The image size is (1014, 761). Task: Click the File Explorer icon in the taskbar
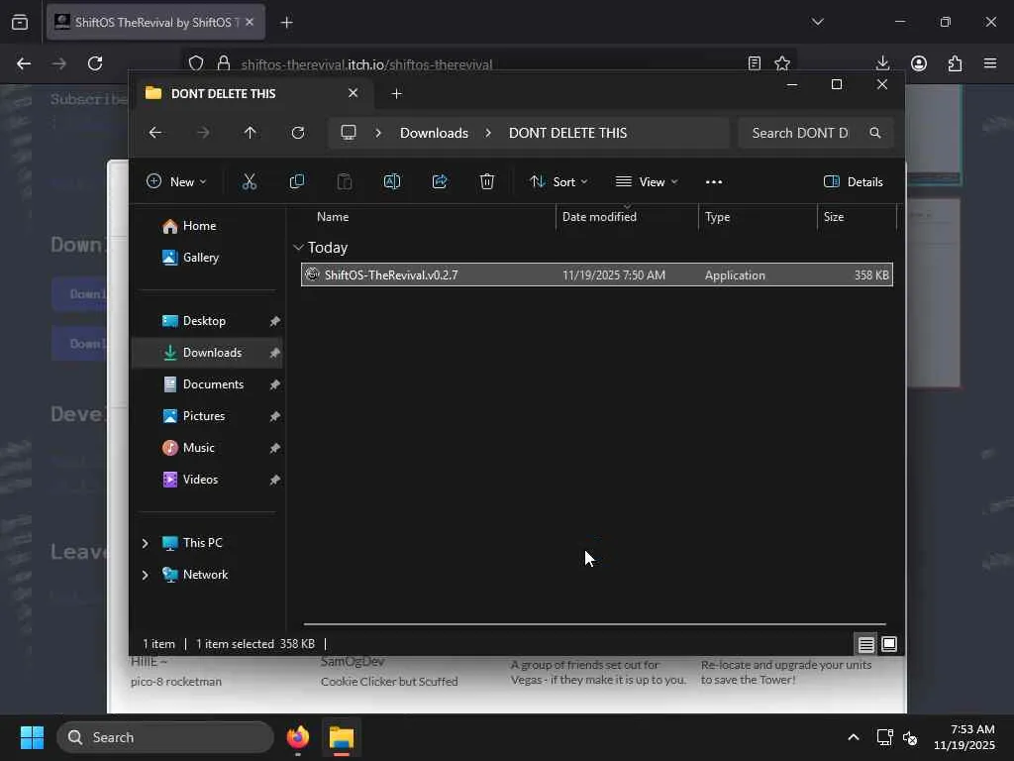pos(342,737)
